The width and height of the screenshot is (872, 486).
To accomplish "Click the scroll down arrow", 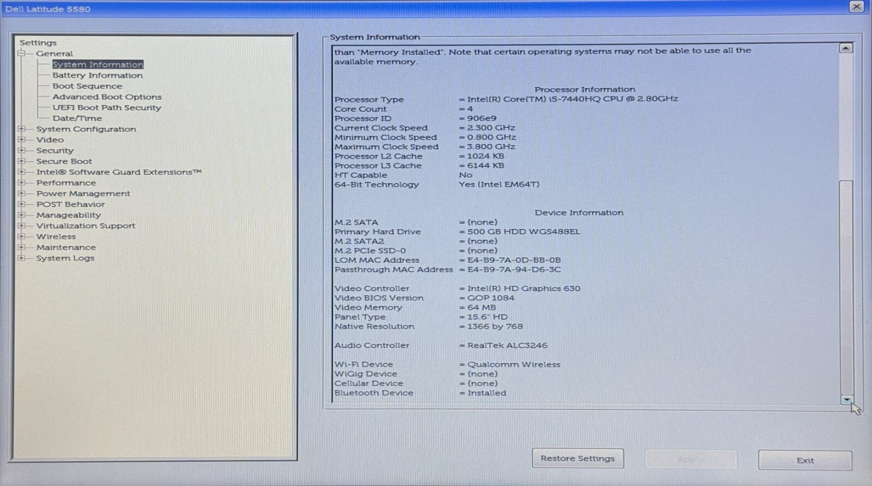I will tap(846, 399).
